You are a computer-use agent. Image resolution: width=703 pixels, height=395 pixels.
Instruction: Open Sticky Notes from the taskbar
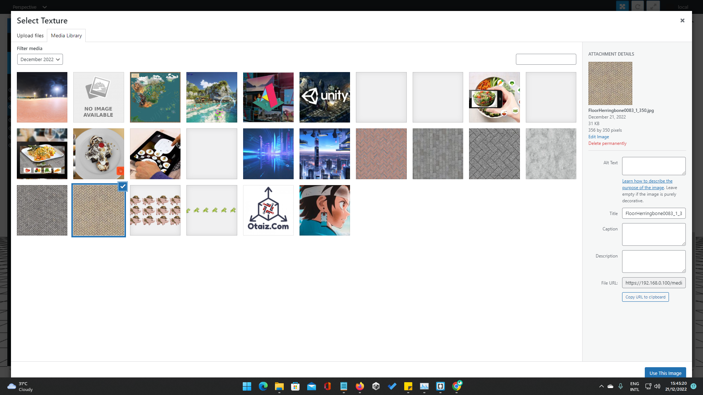pos(408,386)
